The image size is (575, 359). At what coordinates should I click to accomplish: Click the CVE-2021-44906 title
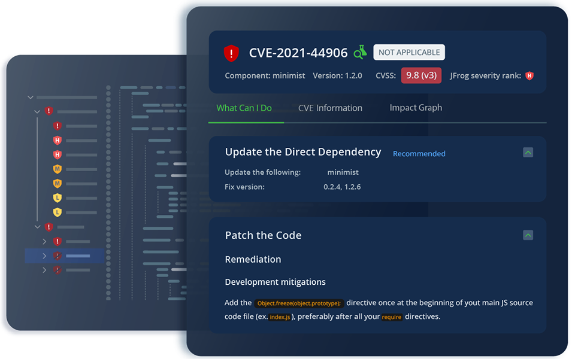click(298, 53)
